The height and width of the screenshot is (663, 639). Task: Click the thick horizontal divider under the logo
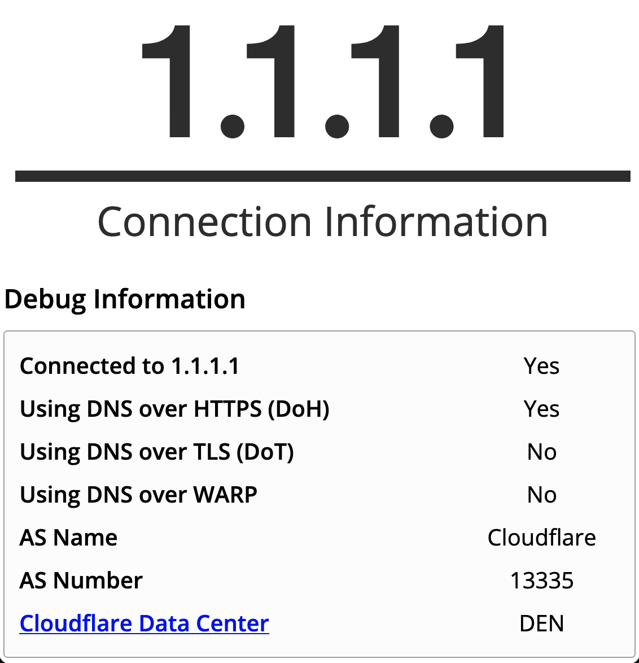point(323,176)
